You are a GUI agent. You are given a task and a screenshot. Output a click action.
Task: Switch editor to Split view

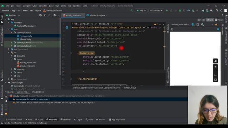pyautogui.click(x=210, y=20)
